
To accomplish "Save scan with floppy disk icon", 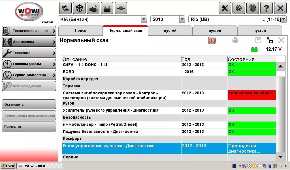I will tap(258, 40).
